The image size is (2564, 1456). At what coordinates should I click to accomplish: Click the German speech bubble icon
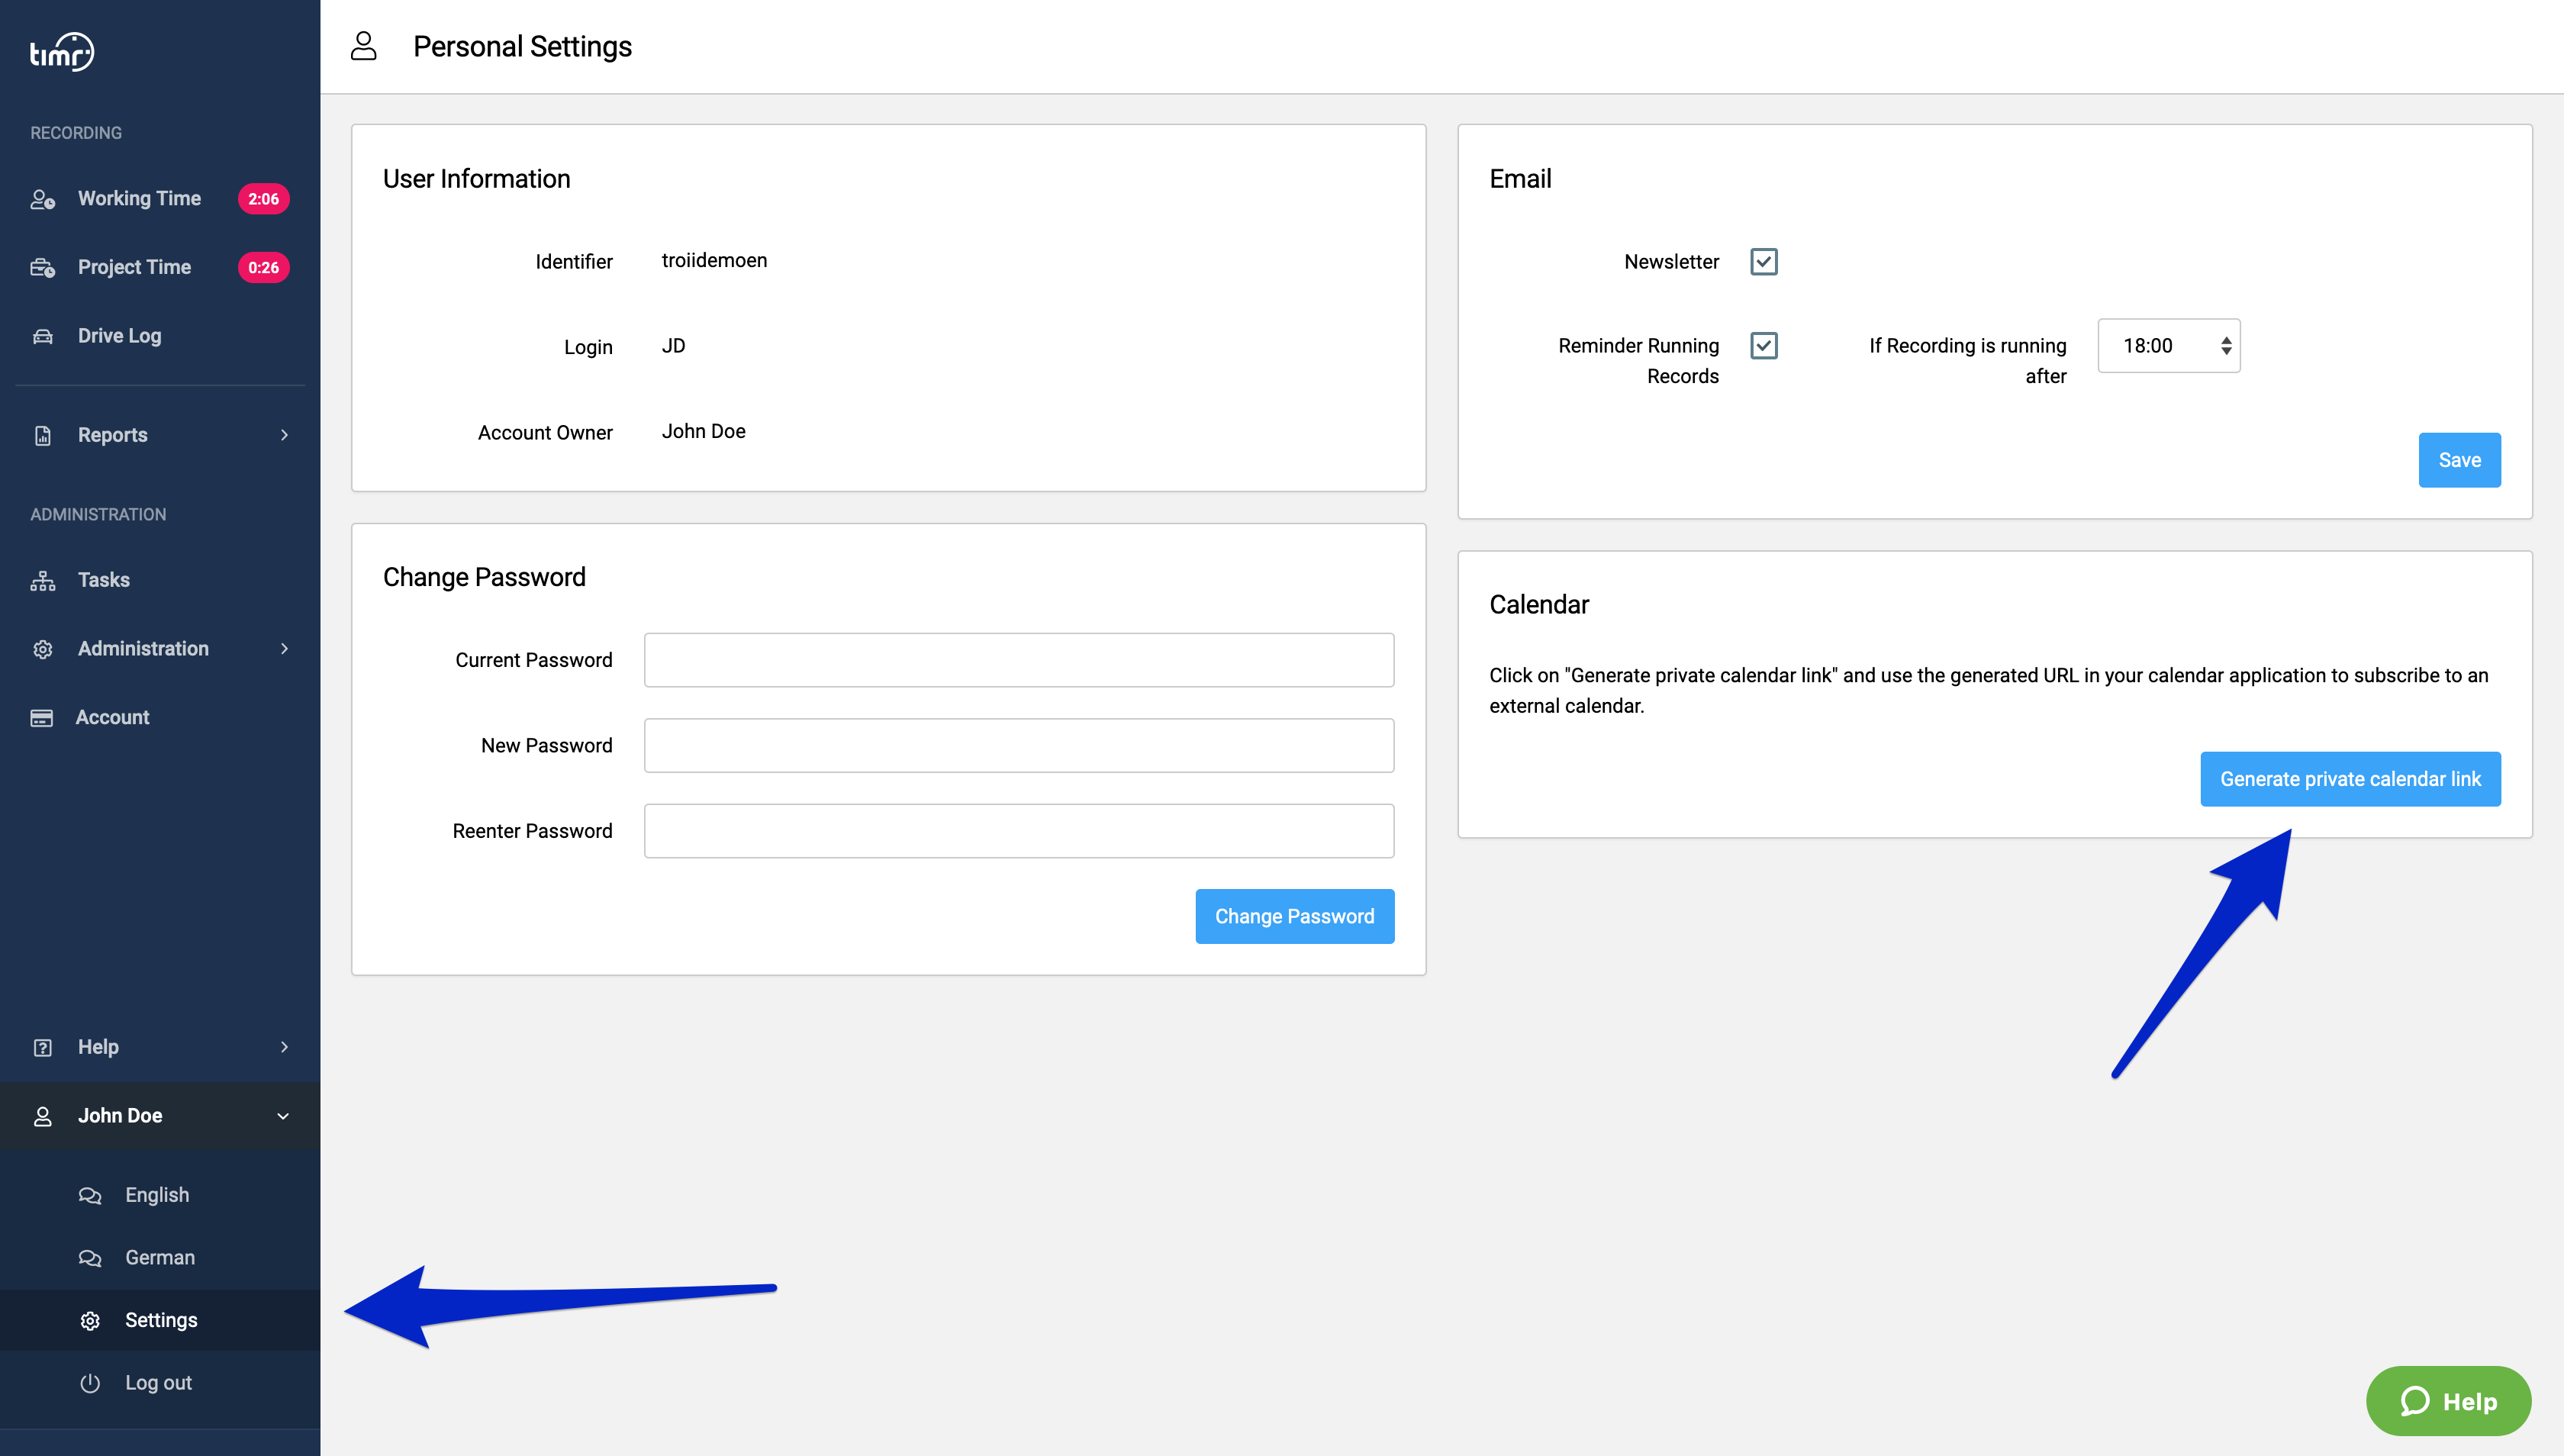click(x=90, y=1258)
